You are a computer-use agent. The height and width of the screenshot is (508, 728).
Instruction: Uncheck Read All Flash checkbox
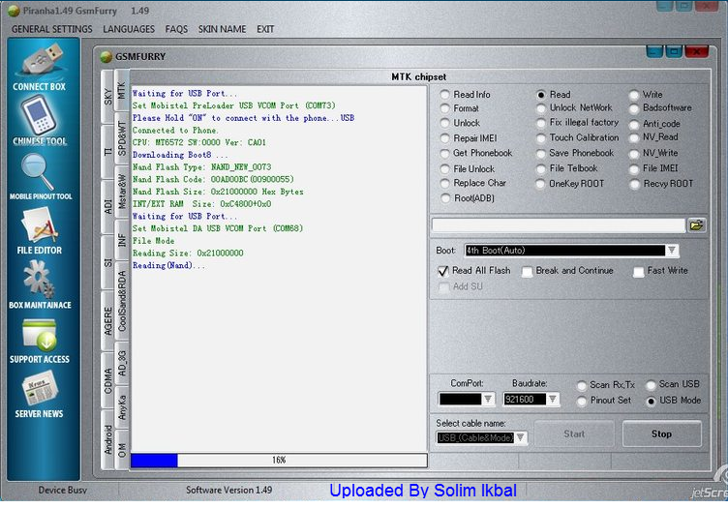[442, 271]
